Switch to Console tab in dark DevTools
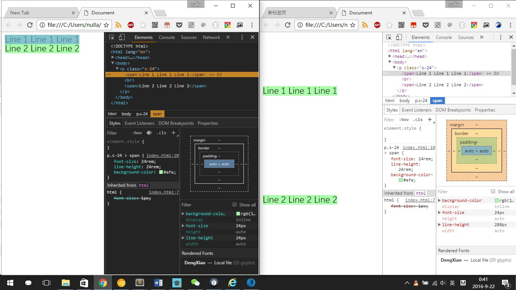 click(x=167, y=37)
